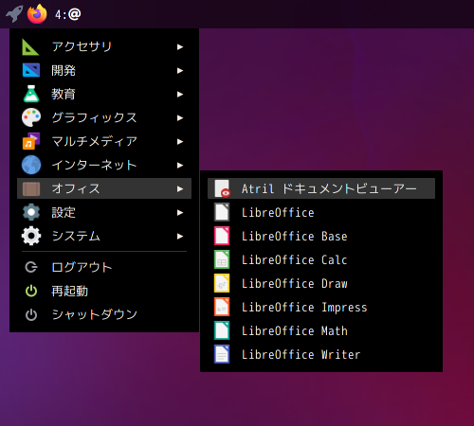
Task: Click the rocket launcher icon in the top panel
Action: [x=14, y=14]
